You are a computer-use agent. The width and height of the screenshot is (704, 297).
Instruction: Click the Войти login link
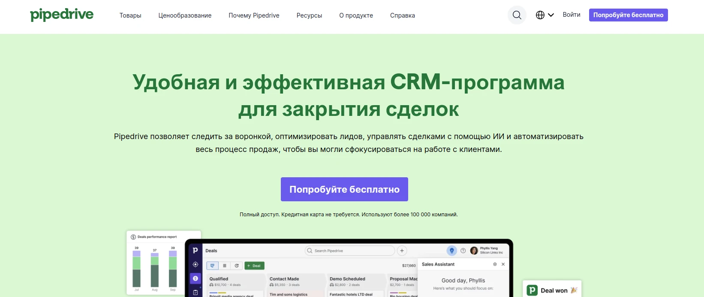coord(572,15)
